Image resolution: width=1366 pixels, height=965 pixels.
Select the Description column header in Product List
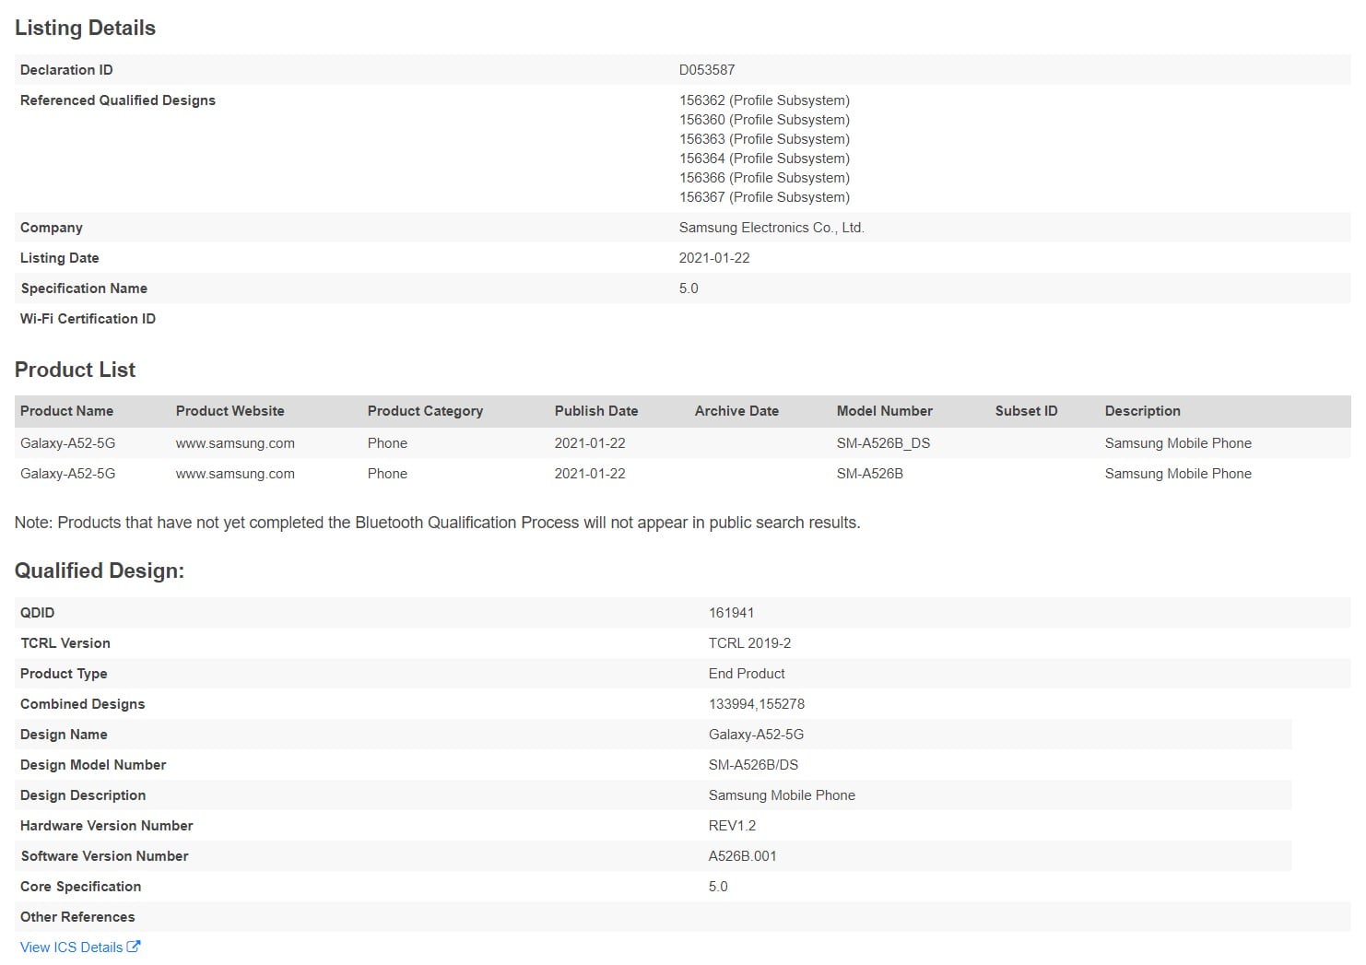(x=1142, y=411)
